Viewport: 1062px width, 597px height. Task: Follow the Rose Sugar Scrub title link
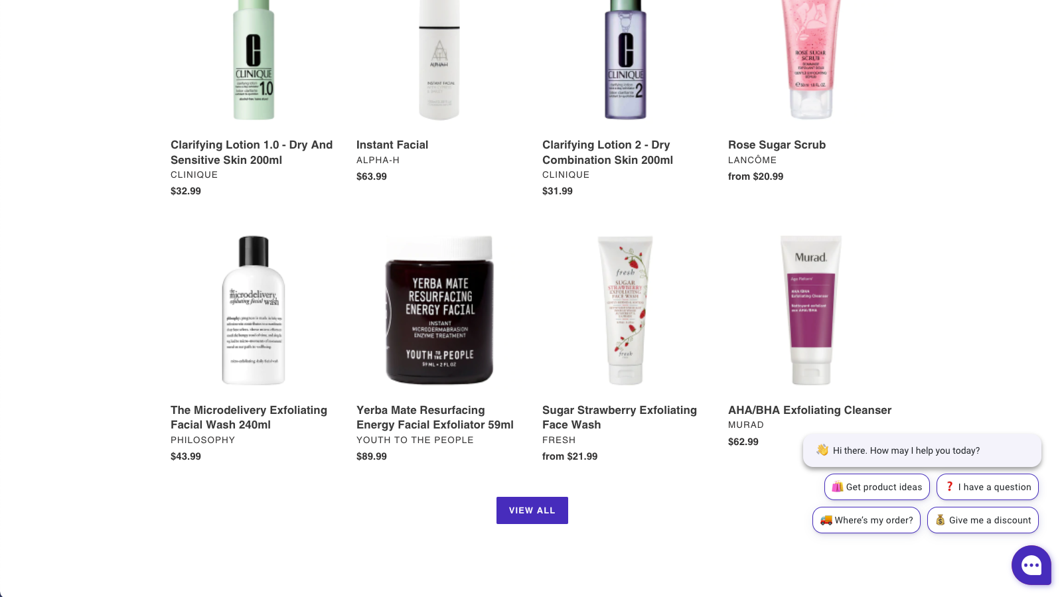(777, 145)
